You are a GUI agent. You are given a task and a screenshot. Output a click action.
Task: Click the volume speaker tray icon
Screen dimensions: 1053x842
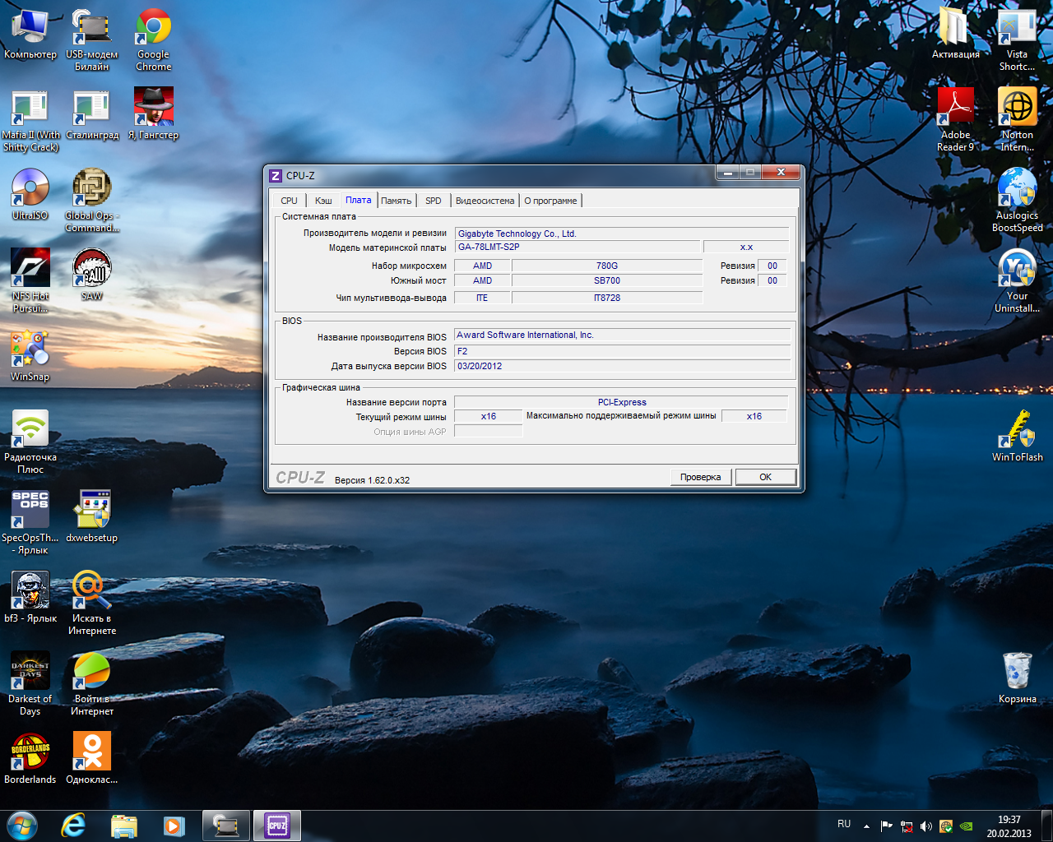(x=926, y=826)
